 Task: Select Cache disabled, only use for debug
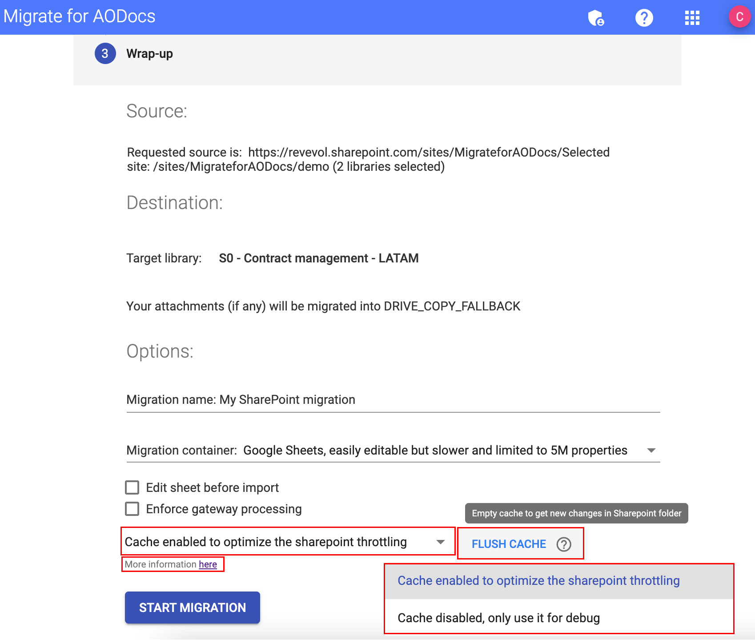pyautogui.click(x=499, y=618)
